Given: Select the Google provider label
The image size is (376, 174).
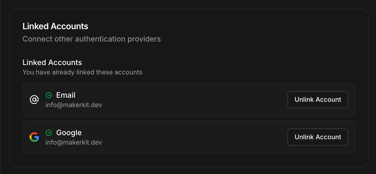Looking at the screenshot, I should click(x=69, y=133).
